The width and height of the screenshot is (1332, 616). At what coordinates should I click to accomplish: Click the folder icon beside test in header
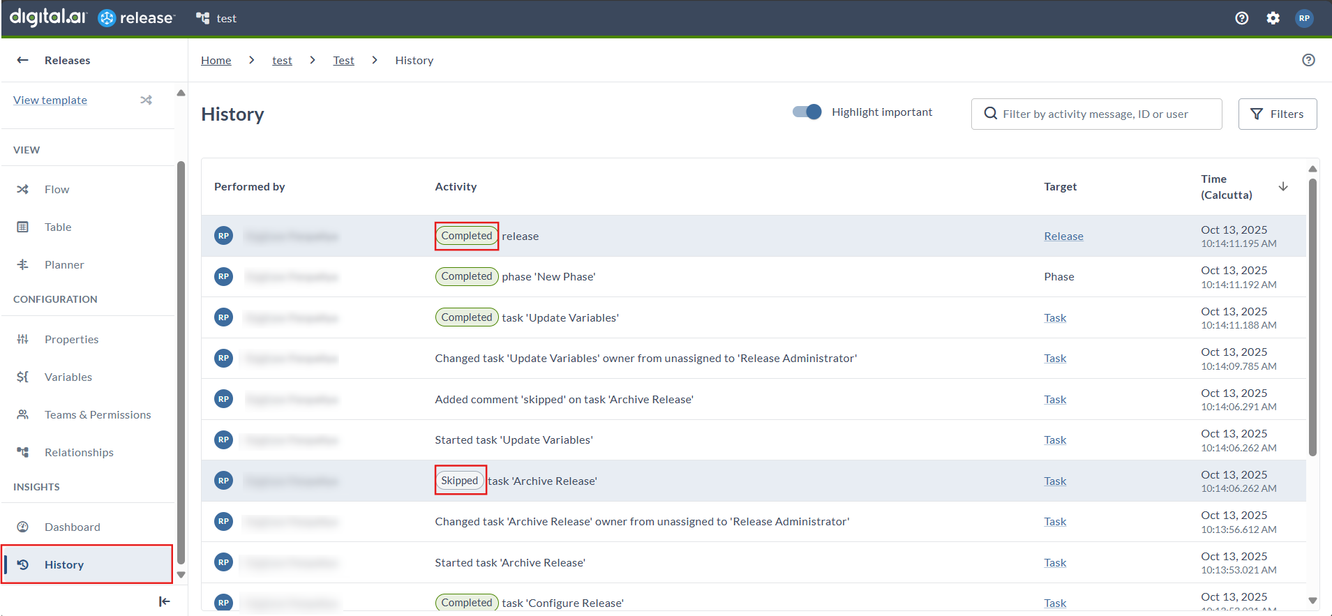[x=202, y=18]
